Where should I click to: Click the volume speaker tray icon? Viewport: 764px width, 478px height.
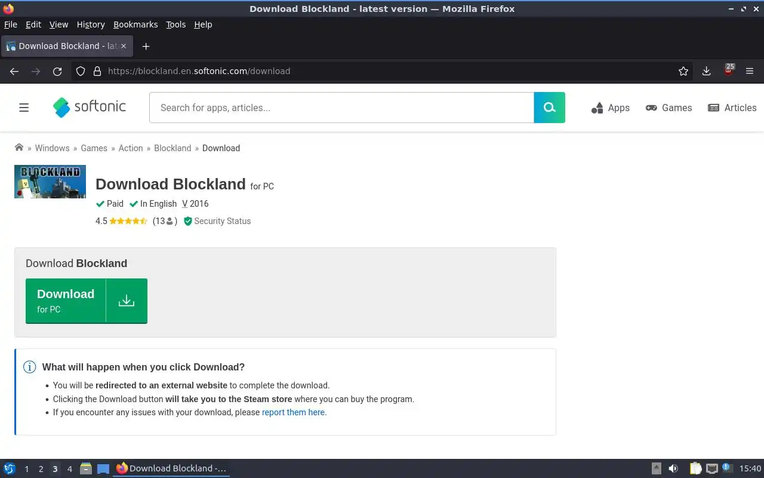pyautogui.click(x=673, y=468)
